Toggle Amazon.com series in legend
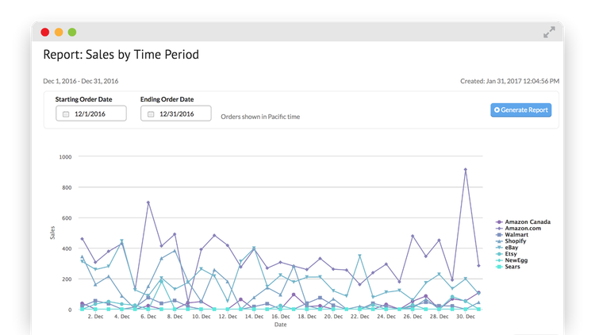 click(x=518, y=229)
